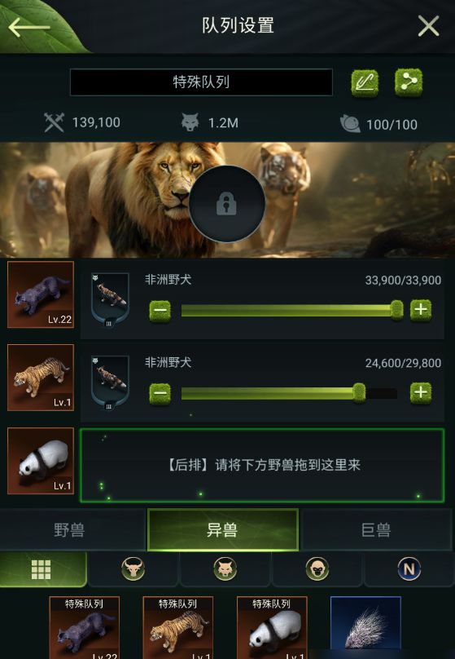The width and height of the screenshot is (455, 659).
Task: Increase second 非洲野犬 troop count with plus
Action: pyautogui.click(x=421, y=393)
